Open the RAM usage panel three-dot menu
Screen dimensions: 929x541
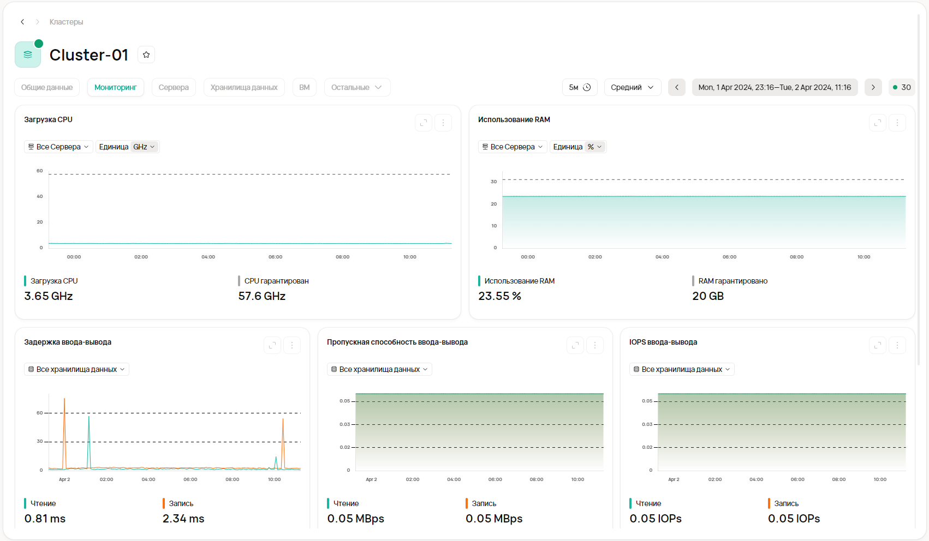pyautogui.click(x=897, y=123)
